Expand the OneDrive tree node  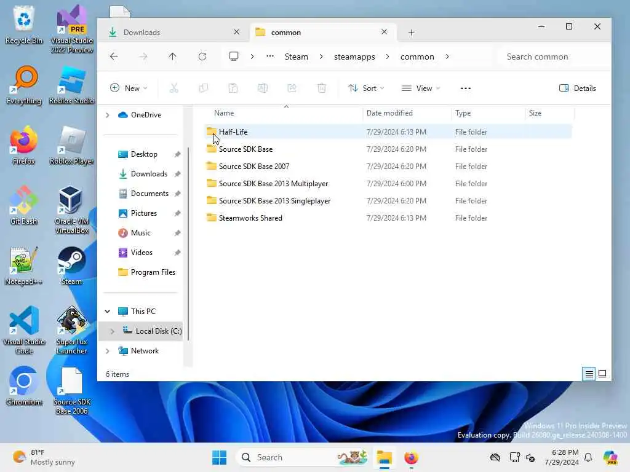pyautogui.click(x=107, y=115)
